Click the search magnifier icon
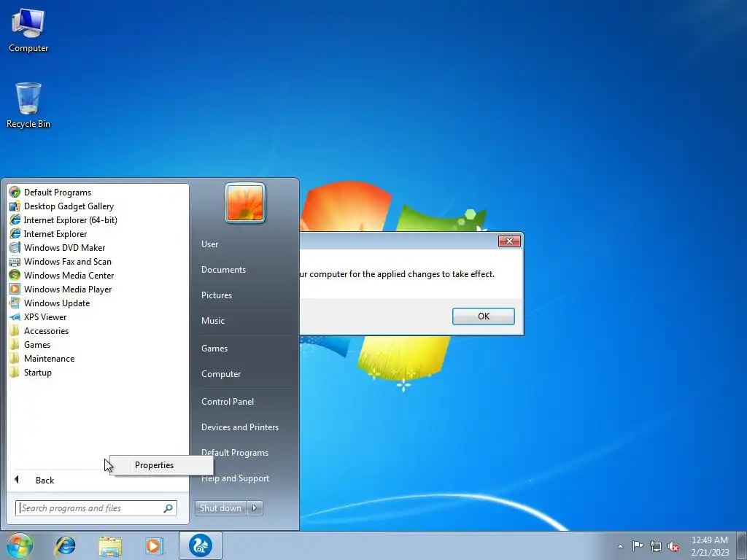Viewport: 747px width, 560px height. pos(169,508)
